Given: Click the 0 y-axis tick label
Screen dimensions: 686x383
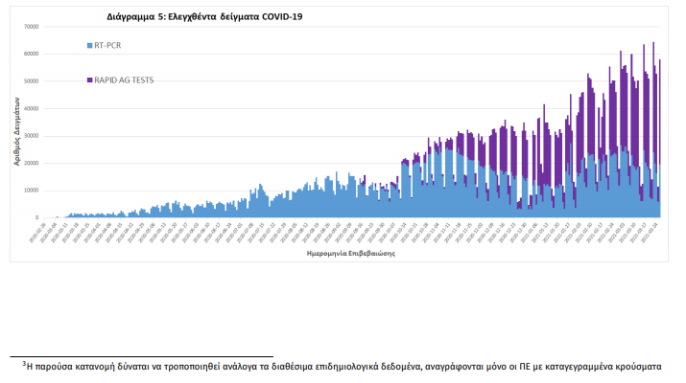Looking at the screenshot, I should click(35, 217).
